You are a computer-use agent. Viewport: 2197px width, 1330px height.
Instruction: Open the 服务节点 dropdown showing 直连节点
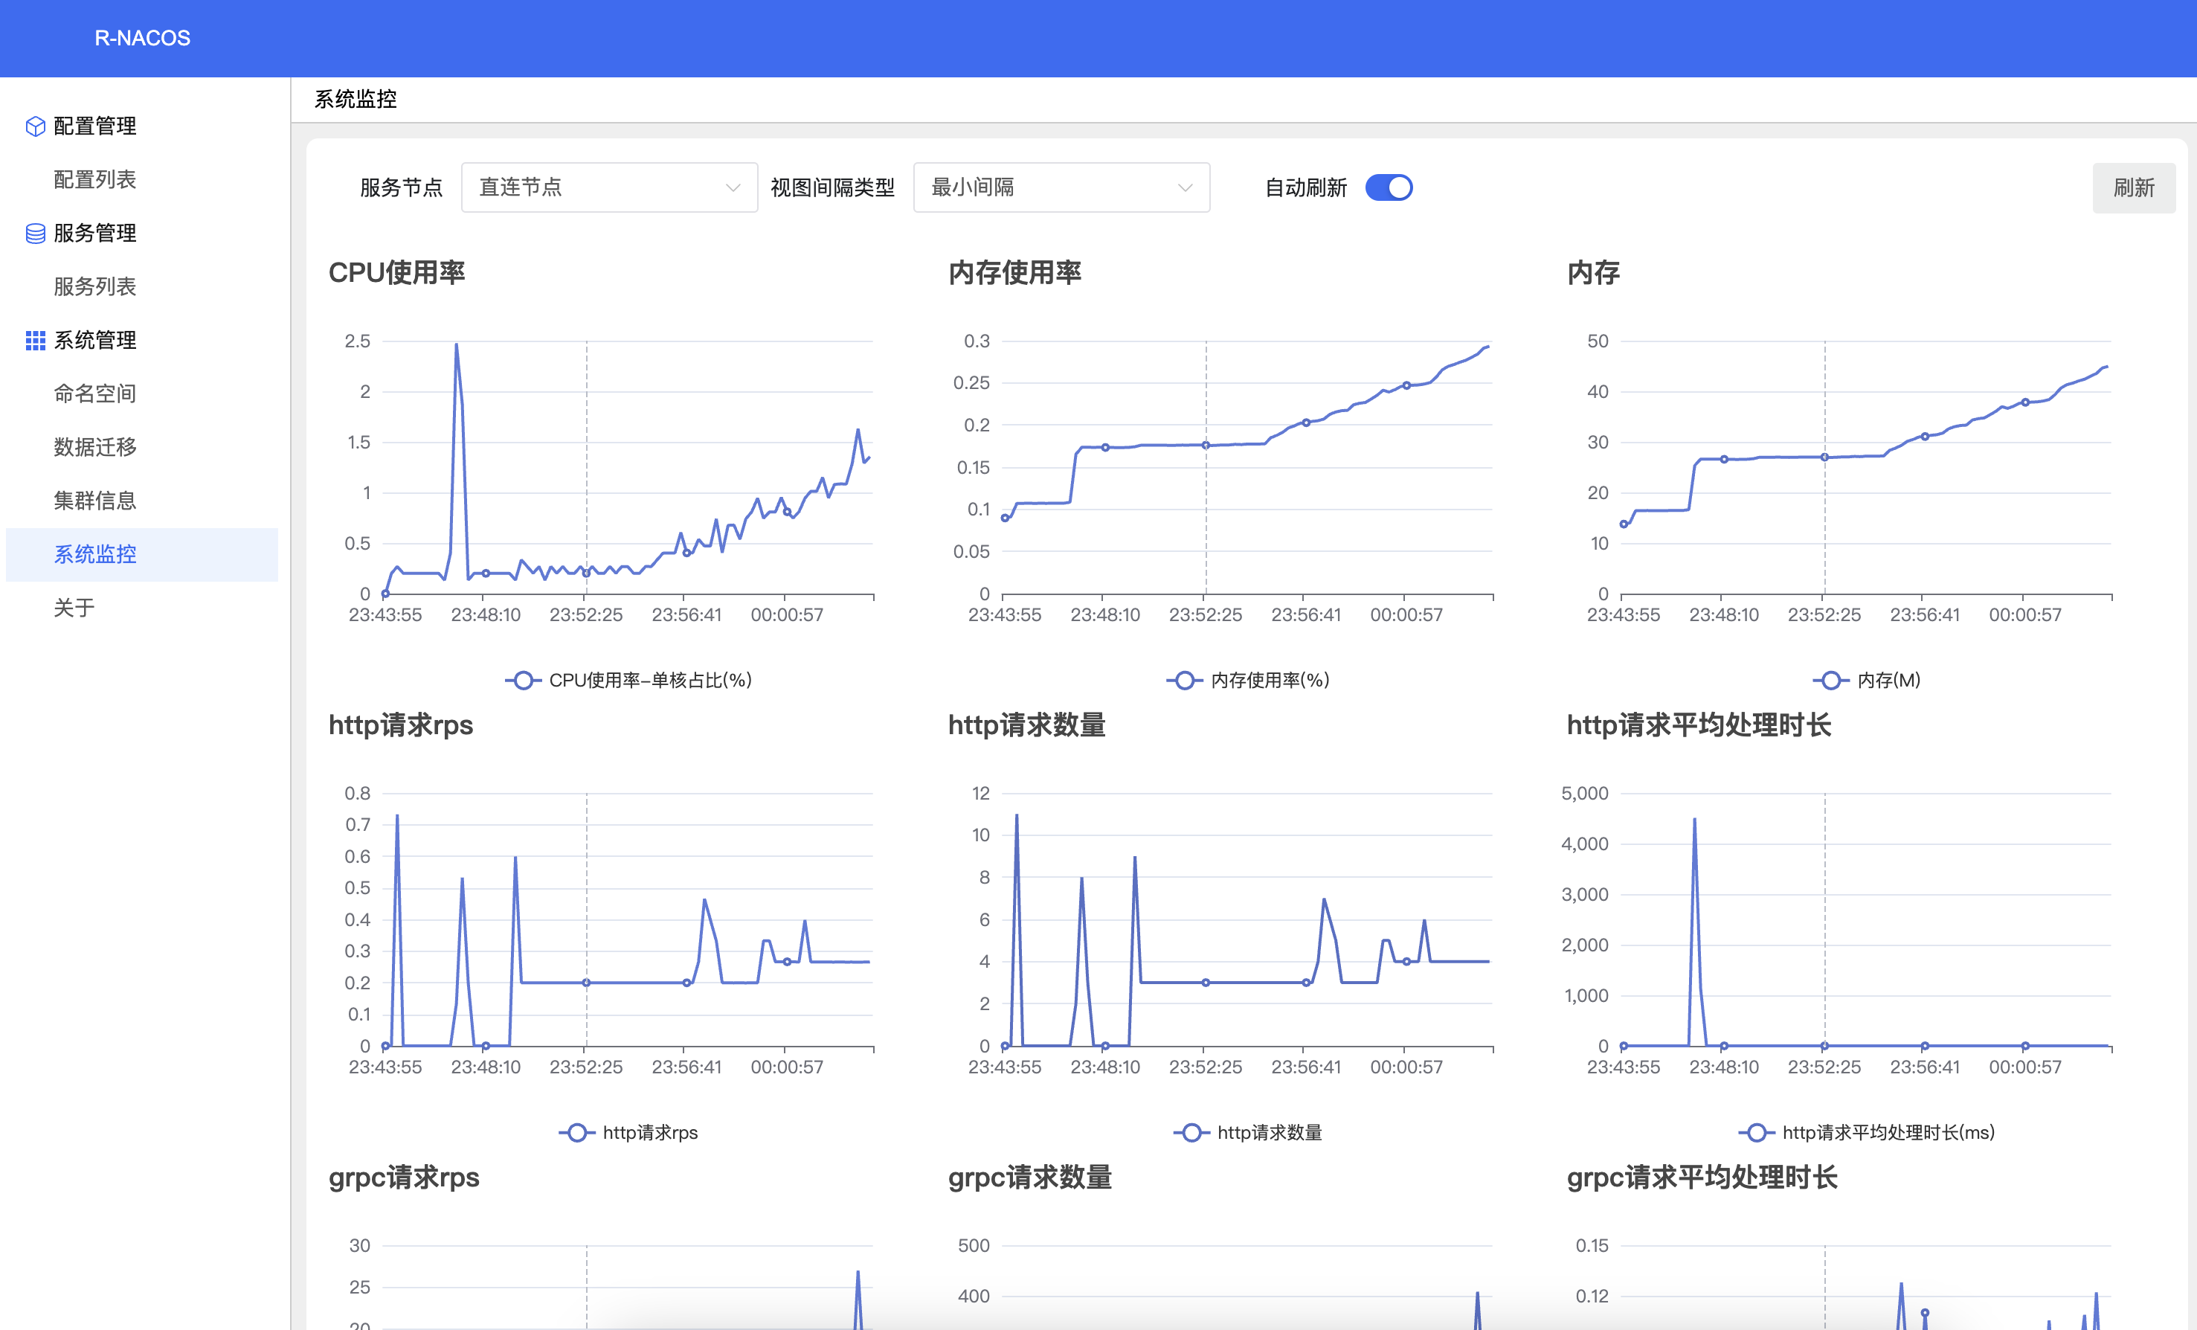[x=609, y=188]
